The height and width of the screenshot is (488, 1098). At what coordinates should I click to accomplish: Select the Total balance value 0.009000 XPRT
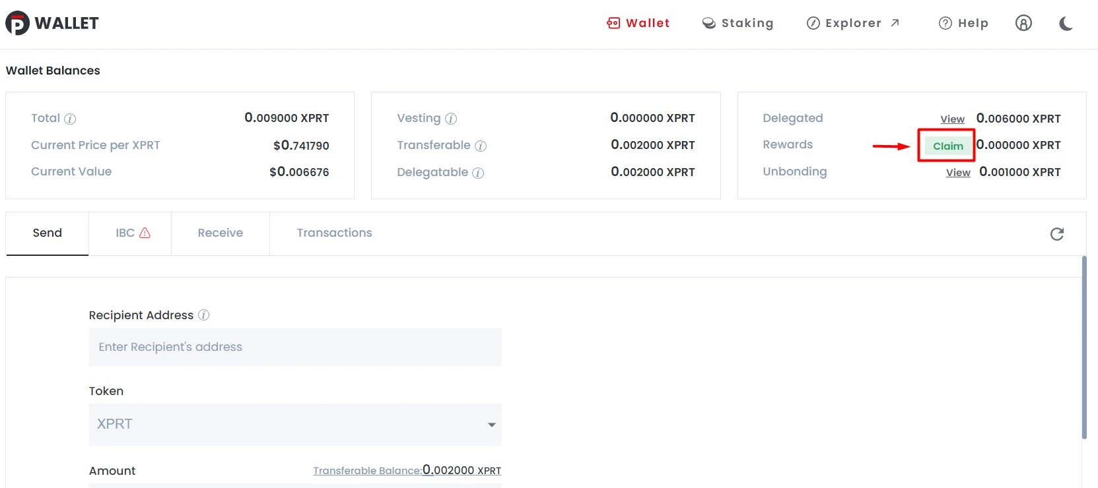click(287, 118)
